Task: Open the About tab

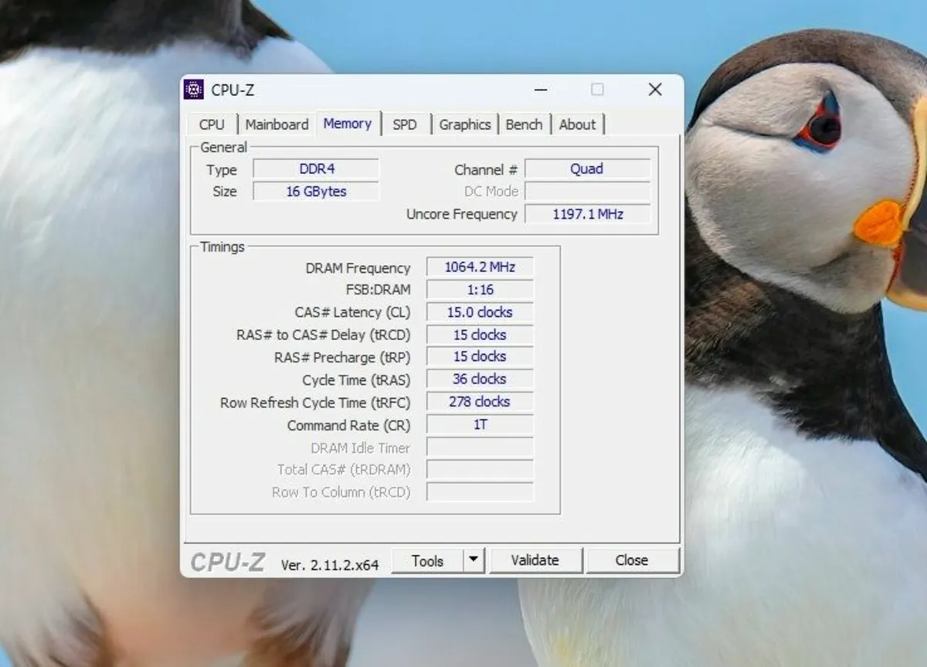Action: pyautogui.click(x=577, y=124)
